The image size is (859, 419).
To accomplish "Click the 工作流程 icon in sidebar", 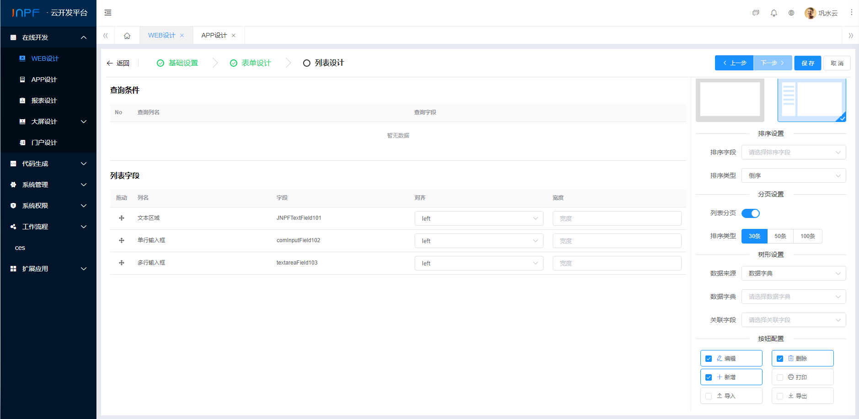I will click(13, 227).
